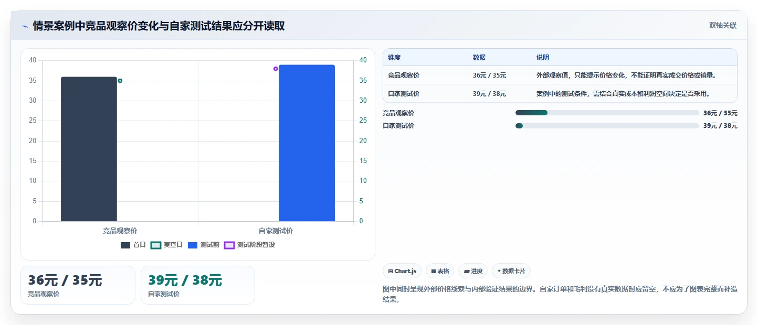758x325 pixels.
Task: Click the green 复查日 data point
Action: 120,81
